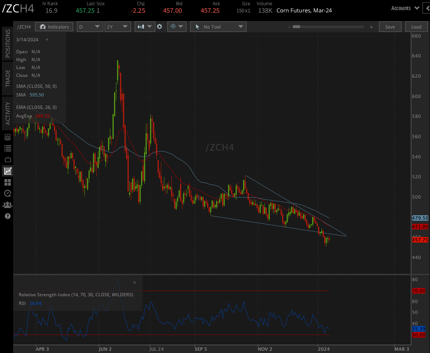430x353 pixels.
Task: Click the TV/live video sidebar icon
Action: click(x=8, y=160)
